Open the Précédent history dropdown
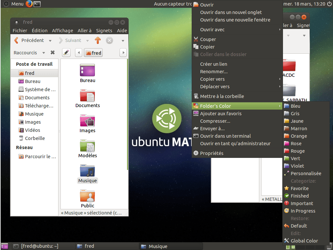The width and height of the screenshot is (333, 250). (x=50, y=40)
